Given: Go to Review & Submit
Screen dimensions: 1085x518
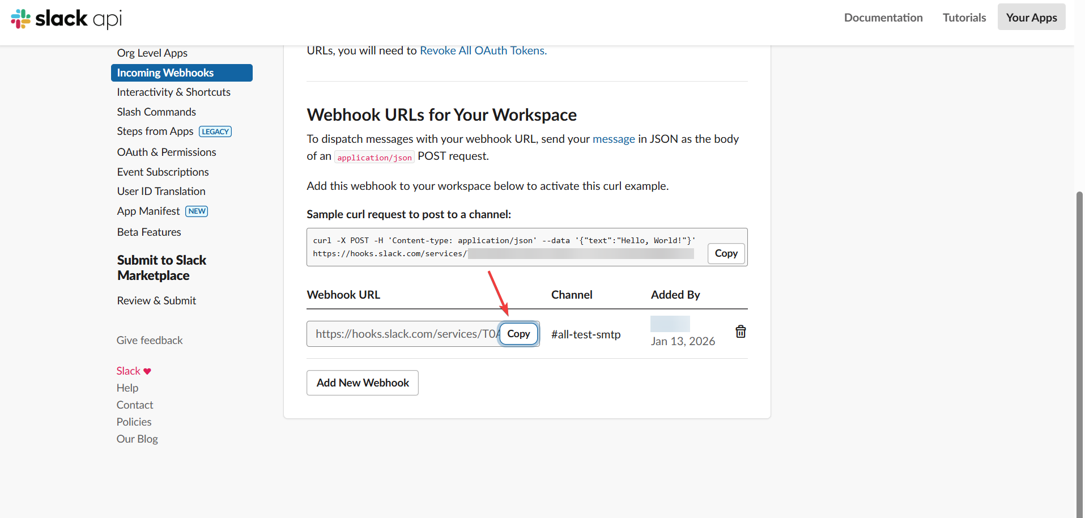Looking at the screenshot, I should click(x=156, y=300).
